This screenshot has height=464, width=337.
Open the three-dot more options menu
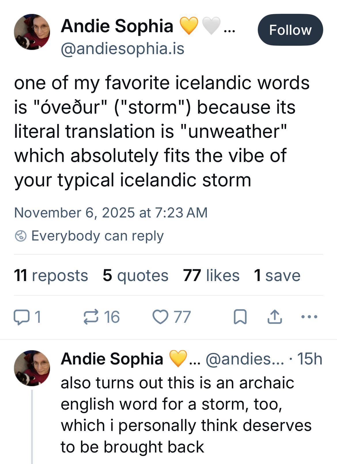click(309, 317)
